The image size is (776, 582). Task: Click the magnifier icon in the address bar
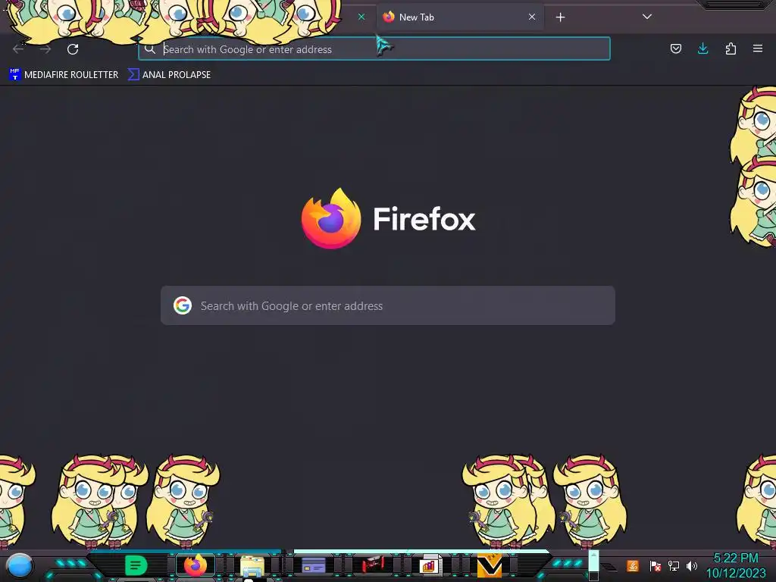[150, 48]
